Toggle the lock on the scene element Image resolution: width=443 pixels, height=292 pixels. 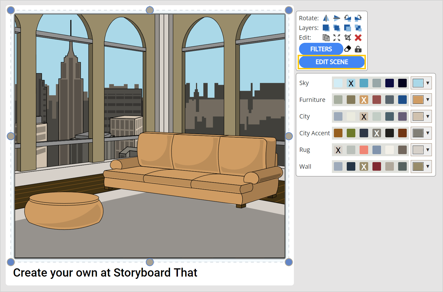click(358, 49)
